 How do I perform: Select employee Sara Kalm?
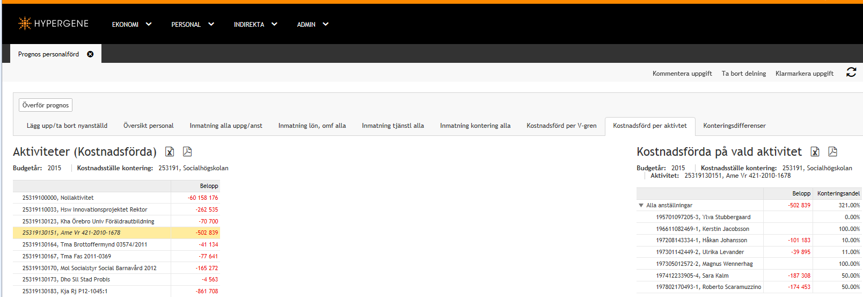[x=692, y=276]
